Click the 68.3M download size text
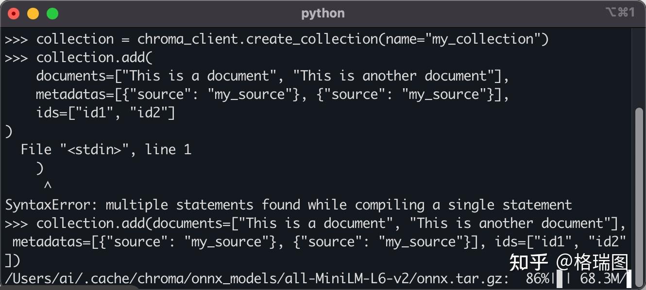The image size is (646, 290). (x=600, y=279)
